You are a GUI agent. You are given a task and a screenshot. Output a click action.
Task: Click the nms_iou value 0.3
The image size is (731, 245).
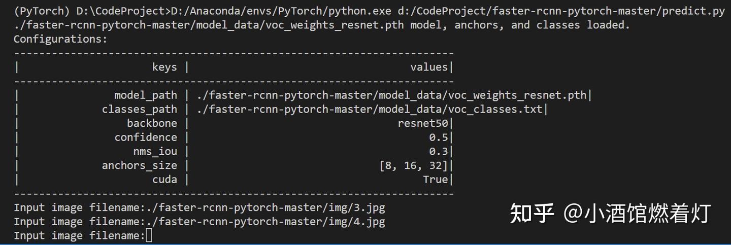[x=439, y=151]
